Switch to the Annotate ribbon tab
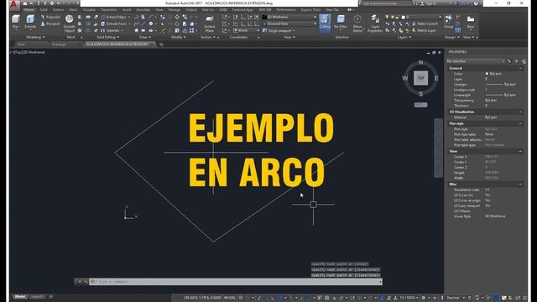This screenshot has width=537, height=302. pos(143,10)
